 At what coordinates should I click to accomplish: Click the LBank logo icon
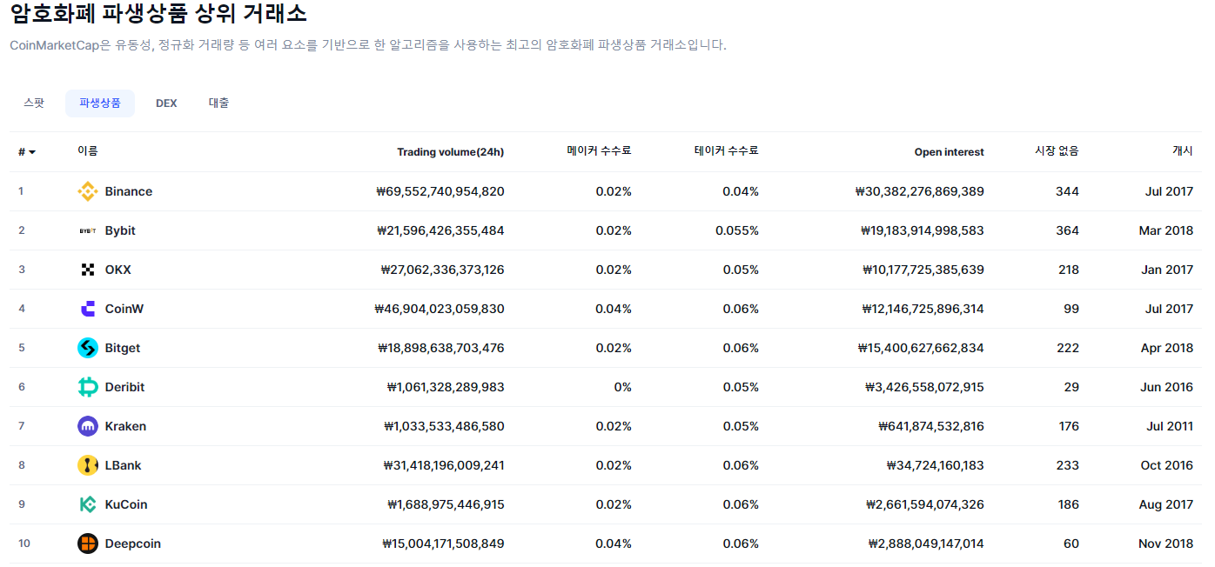point(86,464)
